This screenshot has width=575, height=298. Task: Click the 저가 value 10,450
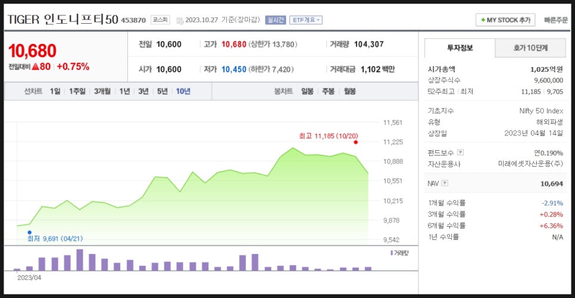(x=233, y=69)
